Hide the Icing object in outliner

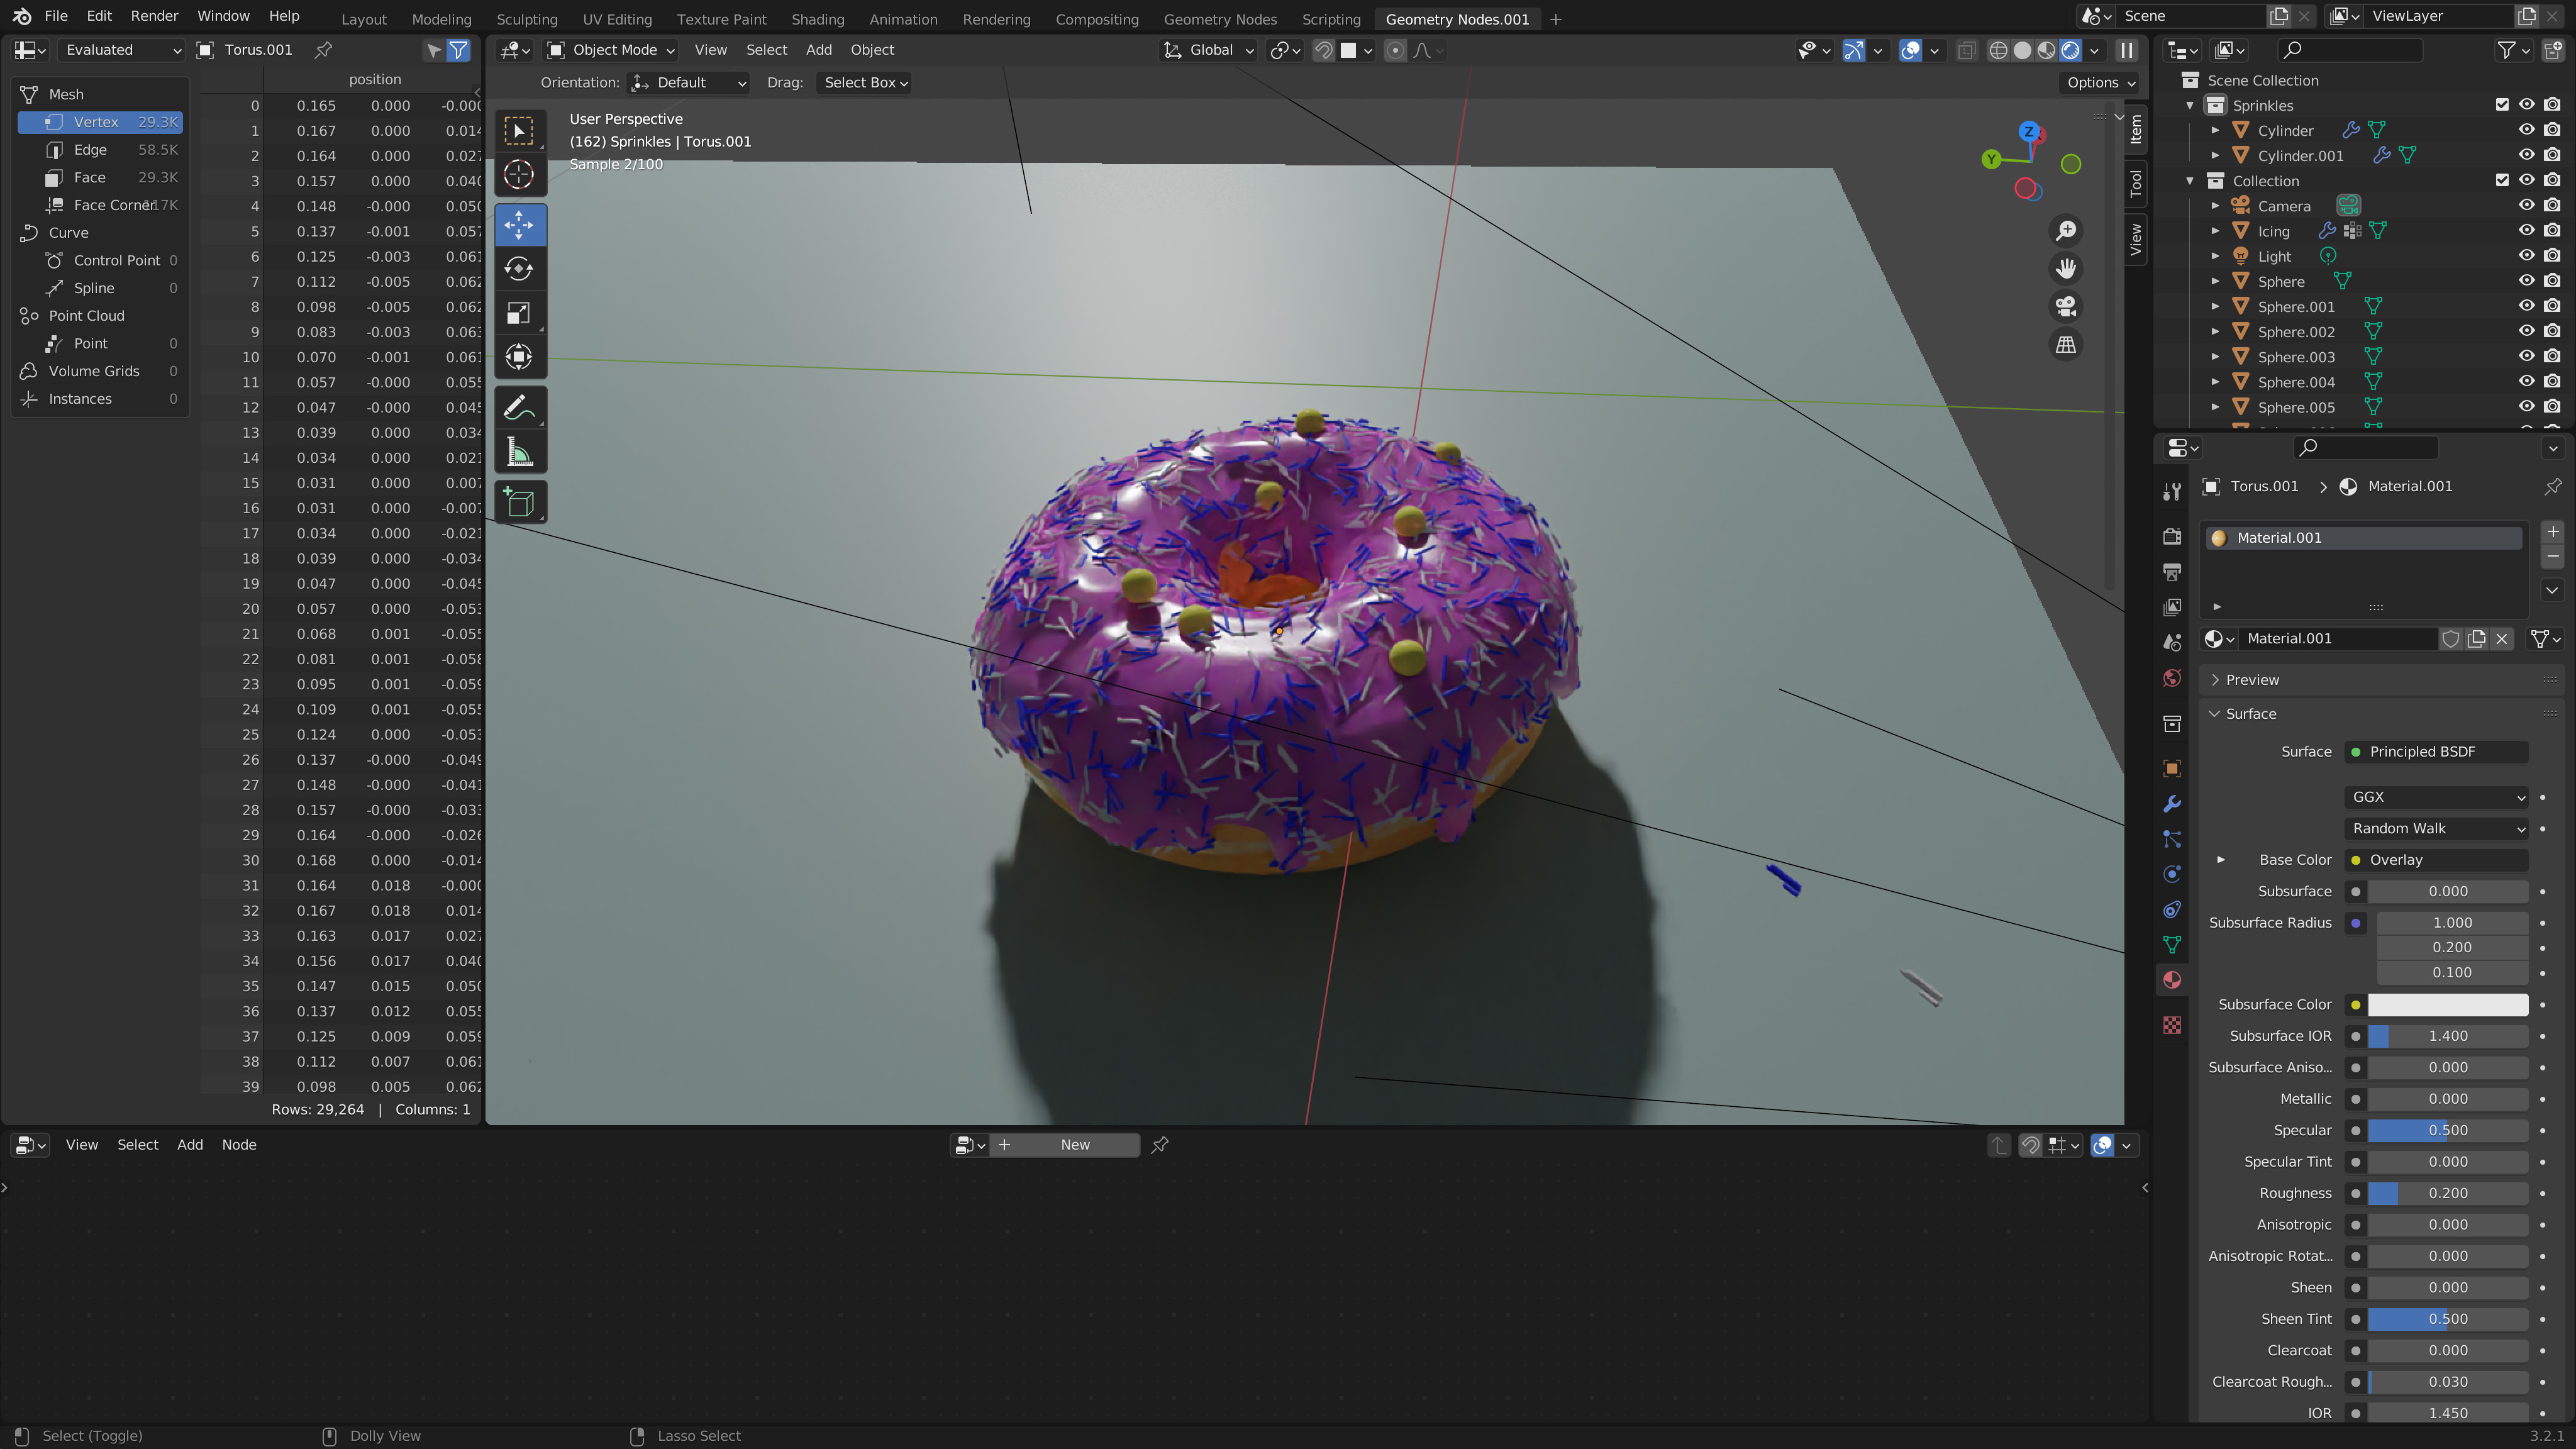2526,231
